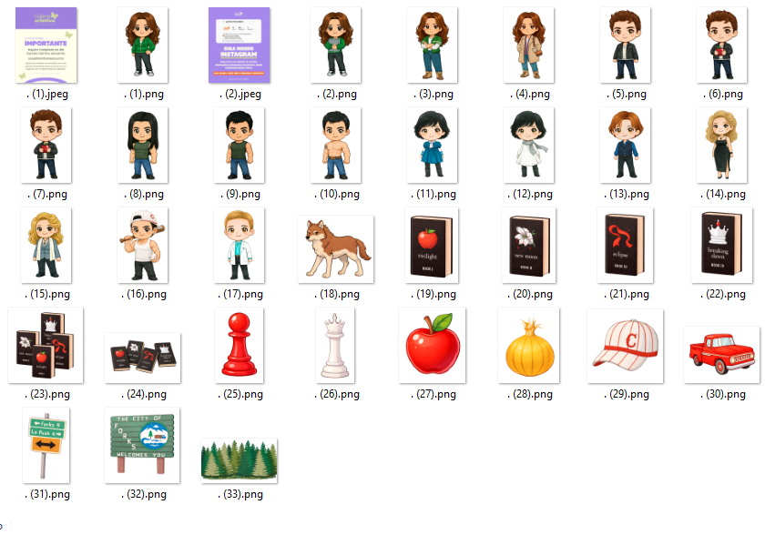Click the file name '. (18).png'
The image size is (765, 535).
click(x=337, y=294)
